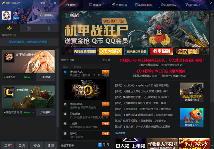Select the colorful my-games tab icon
The image size is (214, 149).
click(10, 28)
